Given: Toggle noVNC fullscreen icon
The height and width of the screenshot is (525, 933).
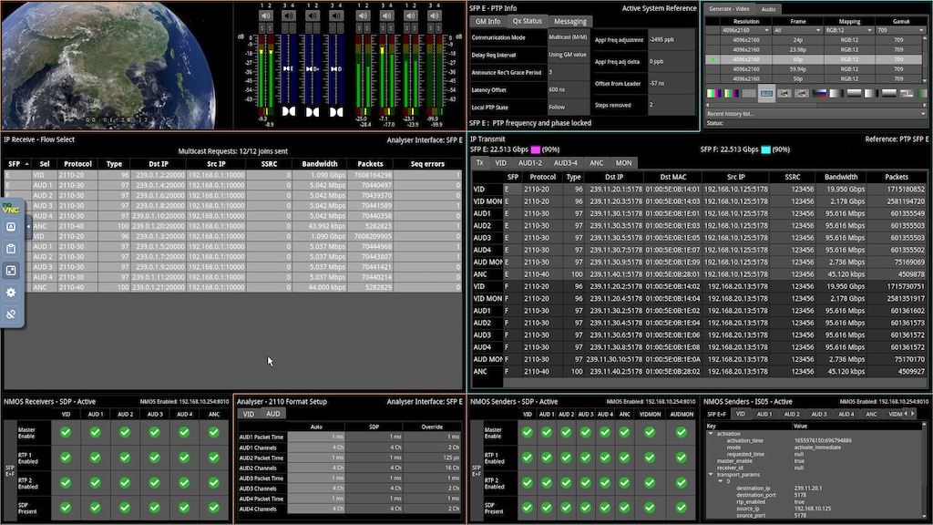Looking at the screenshot, I should [x=11, y=271].
